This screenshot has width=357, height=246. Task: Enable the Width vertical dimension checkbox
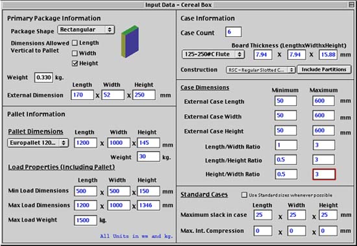[x=75, y=53]
